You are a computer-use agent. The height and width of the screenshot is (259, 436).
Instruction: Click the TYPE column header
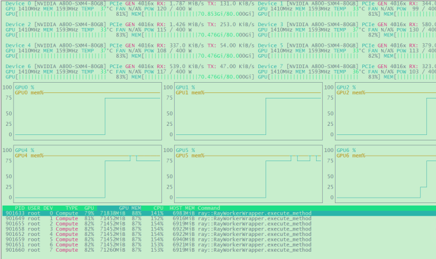click(x=72, y=208)
